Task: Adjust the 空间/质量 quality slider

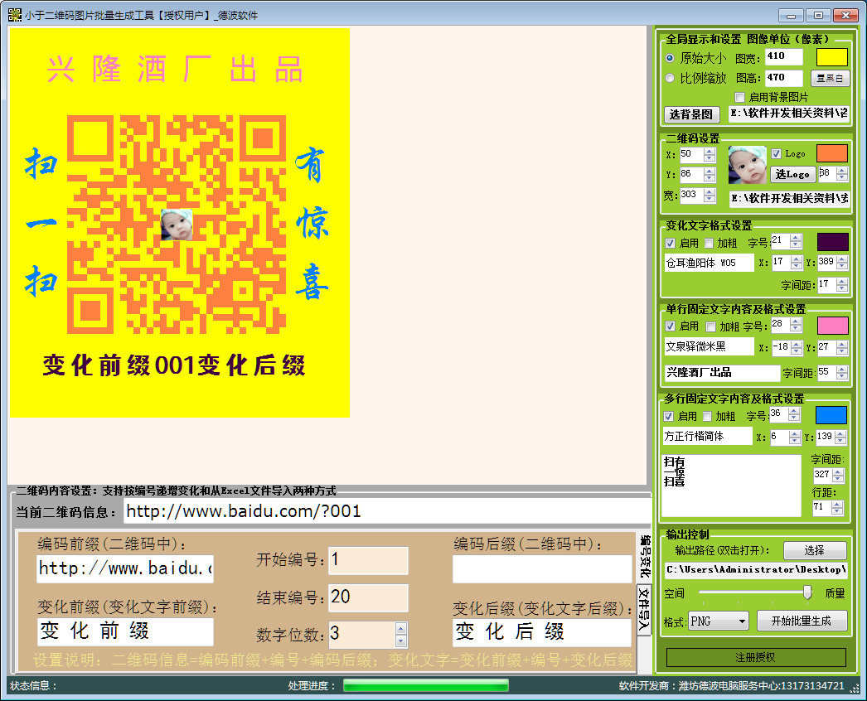Action: click(x=807, y=592)
